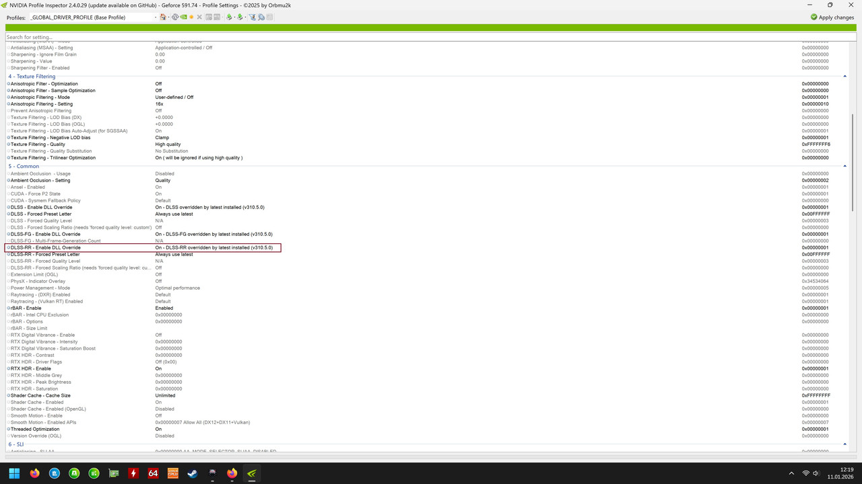The height and width of the screenshot is (484, 862).
Task: Select Texture Filtering - Quality row
Action: (x=428, y=145)
